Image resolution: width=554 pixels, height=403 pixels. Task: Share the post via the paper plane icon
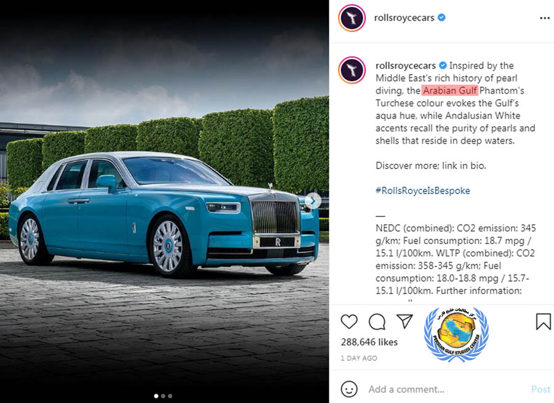coord(404,321)
